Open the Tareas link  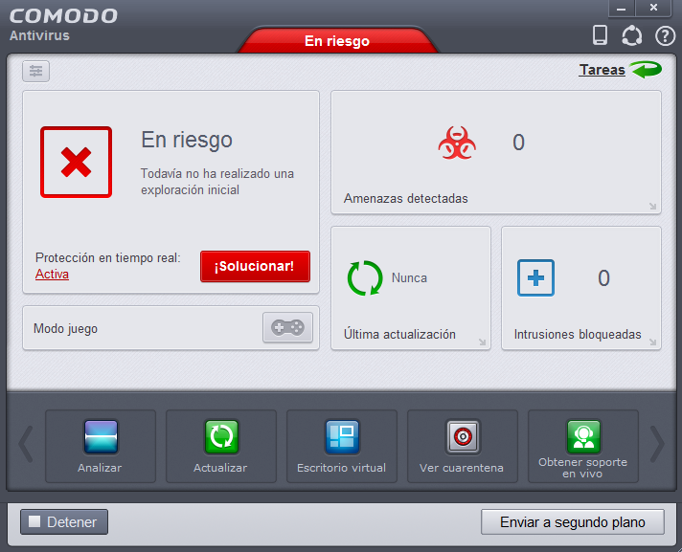tap(602, 70)
